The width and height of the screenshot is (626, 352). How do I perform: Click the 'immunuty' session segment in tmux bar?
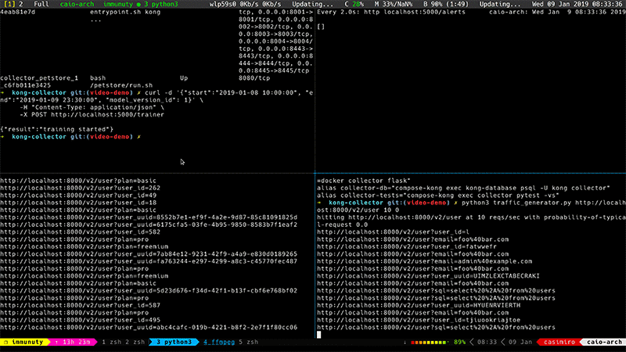[24, 342]
